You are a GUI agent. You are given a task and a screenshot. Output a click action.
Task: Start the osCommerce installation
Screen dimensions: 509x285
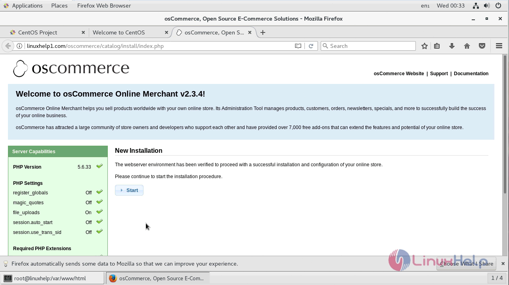[129, 190]
